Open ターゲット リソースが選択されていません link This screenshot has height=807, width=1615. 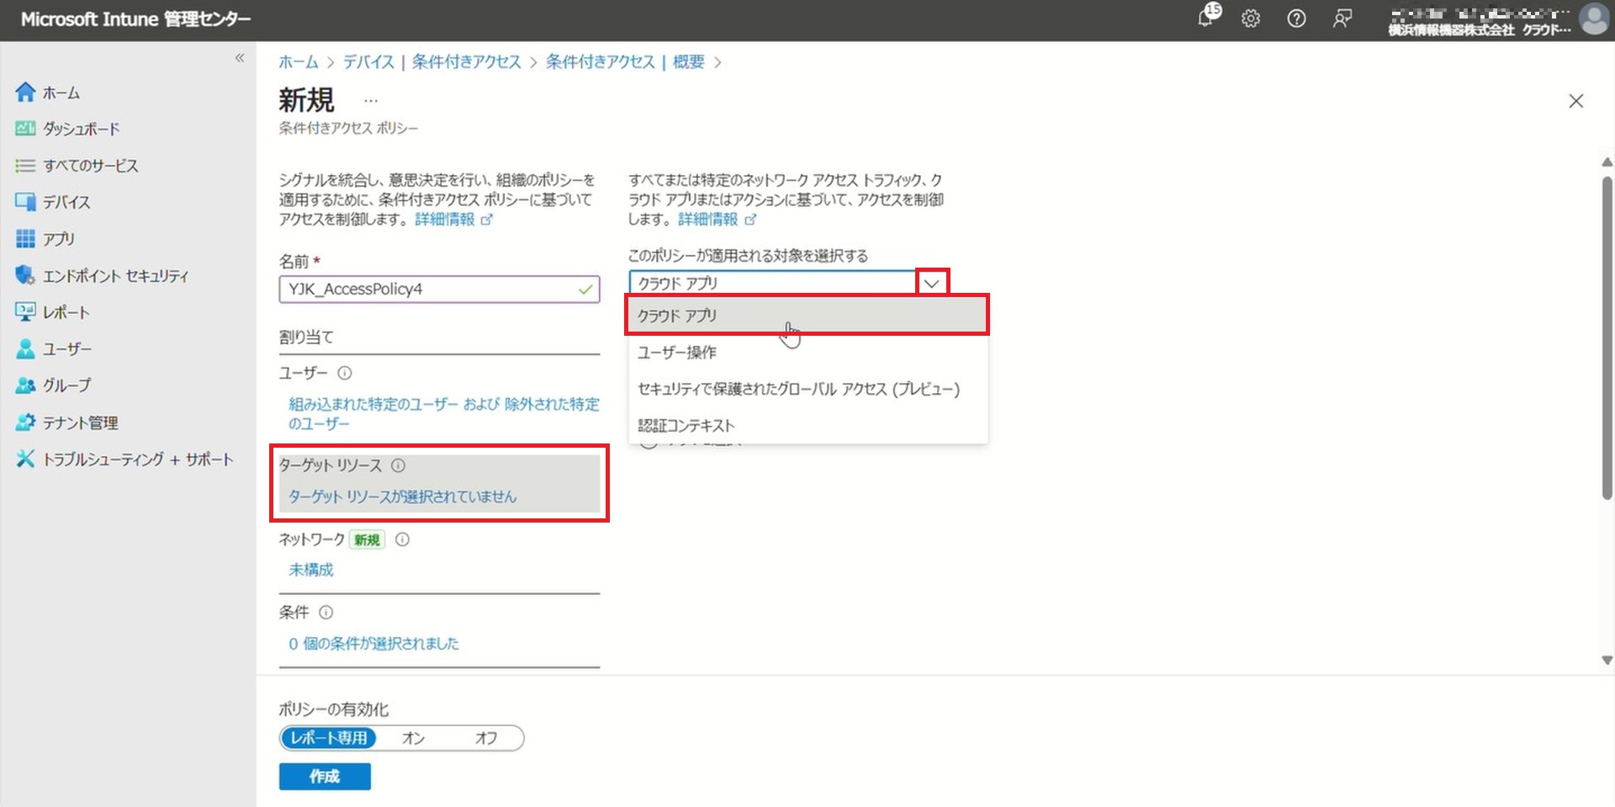click(403, 497)
